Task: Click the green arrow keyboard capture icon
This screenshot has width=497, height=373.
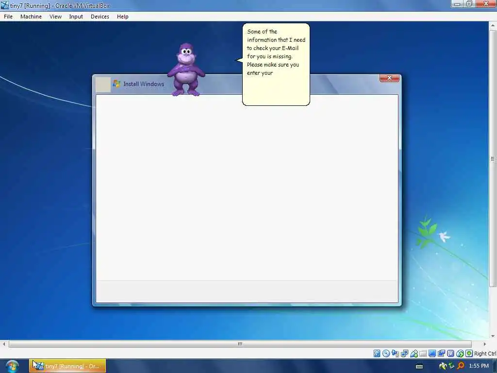Action: (x=469, y=354)
